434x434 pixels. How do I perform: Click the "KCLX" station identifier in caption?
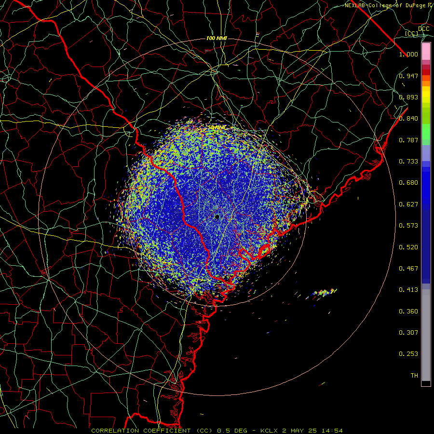(x=269, y=431)
